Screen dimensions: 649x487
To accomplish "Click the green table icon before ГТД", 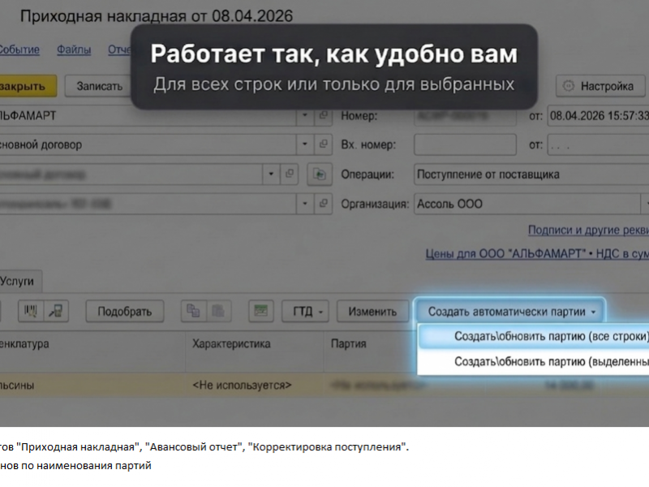I will pyautogui.click(x=260, y=311).
